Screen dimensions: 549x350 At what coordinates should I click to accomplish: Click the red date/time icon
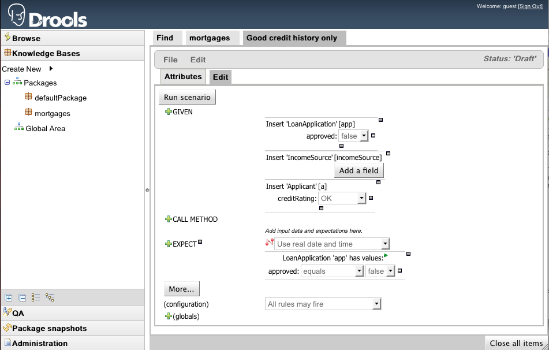(x=269, y=242)
